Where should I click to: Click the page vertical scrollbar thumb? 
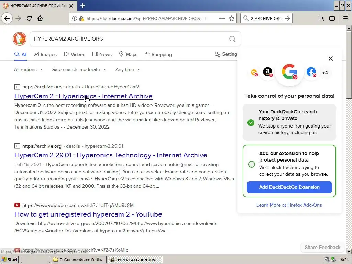click(349, 65)
